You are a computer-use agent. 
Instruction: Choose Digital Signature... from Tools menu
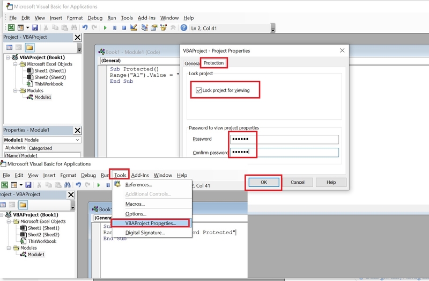145,233
